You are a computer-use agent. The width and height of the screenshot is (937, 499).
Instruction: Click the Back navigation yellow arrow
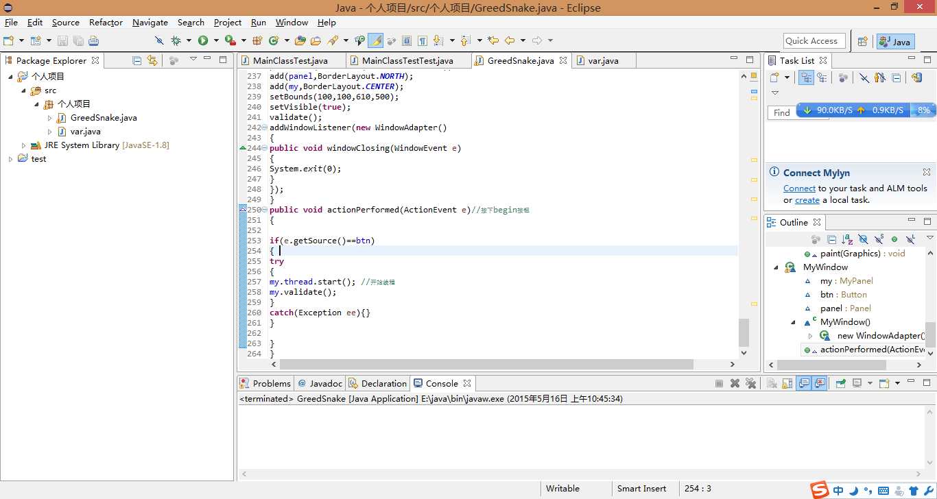[510, 40]
